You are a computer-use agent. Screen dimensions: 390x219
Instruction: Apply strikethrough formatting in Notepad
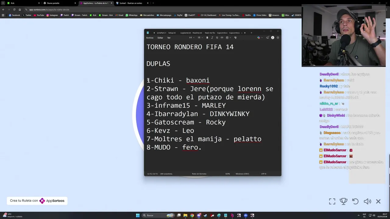click(x=217, y=38)
